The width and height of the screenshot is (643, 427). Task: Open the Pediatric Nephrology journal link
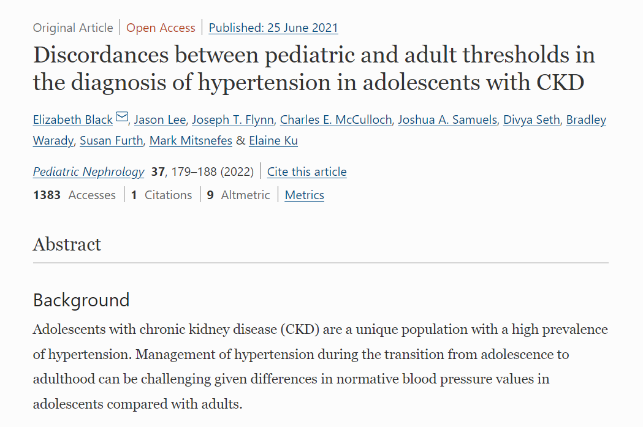[x=89, y=172]
